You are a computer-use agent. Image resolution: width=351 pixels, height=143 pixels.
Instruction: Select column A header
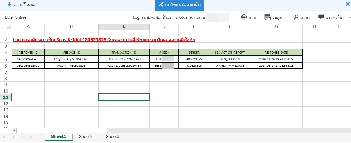[x=28, y=27]
